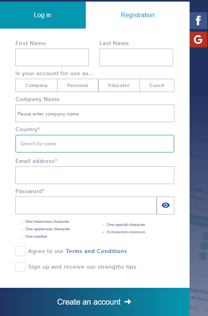Screen dimensions: 208x316
Task: Select the Coach account option
Action: tap(157, 85)
